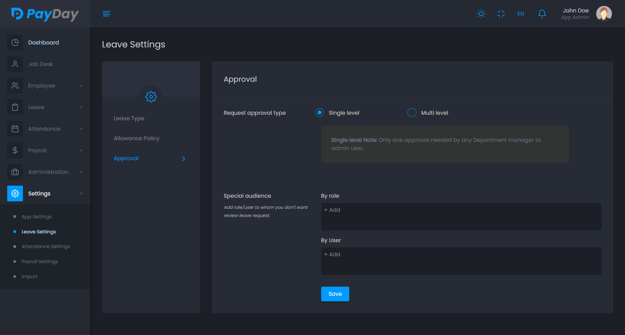The width and height of the screenshot is (625, 335).
Task: Open Job Desk via person icon
Action: 15,64
